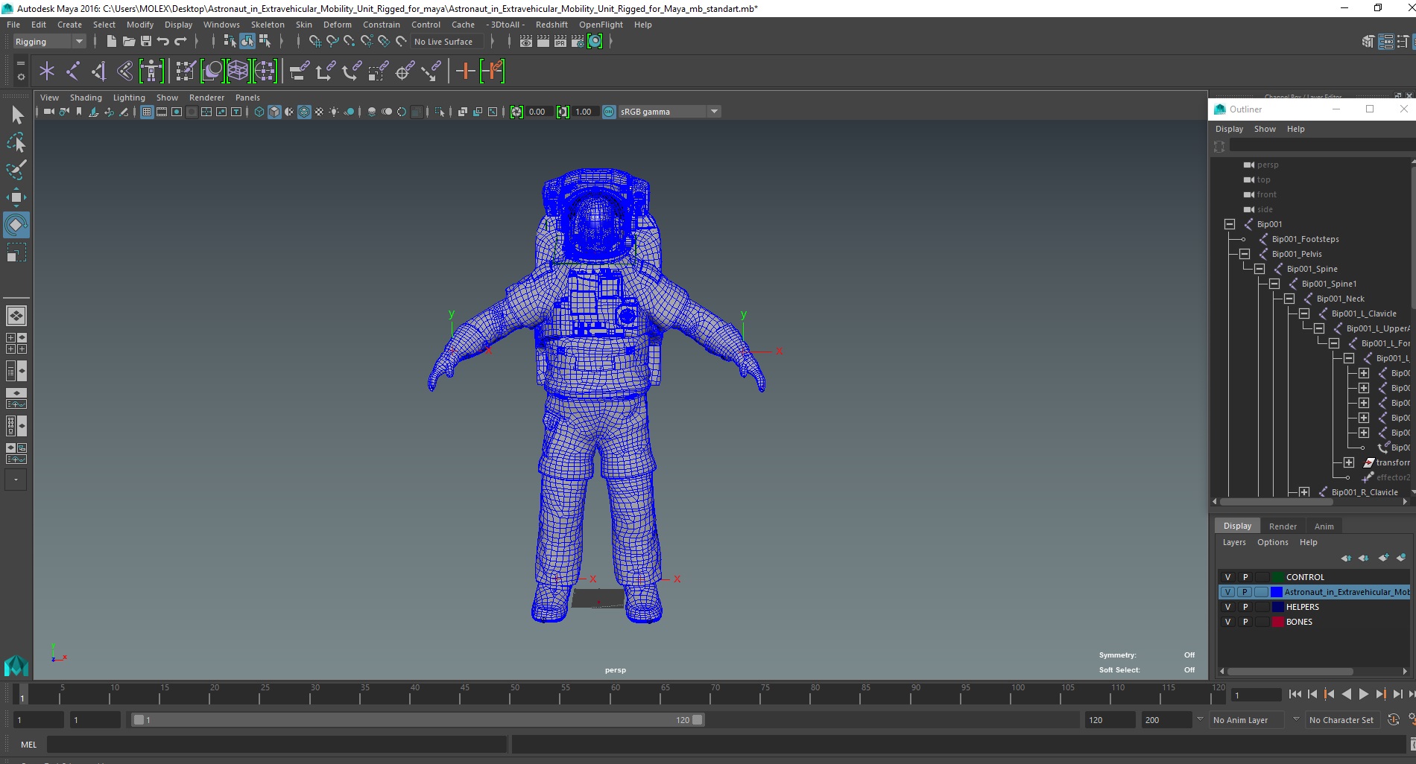Toggle the color management ON button
The height and width of the screenshot is (764, 1416).
[x=609, y=112]
